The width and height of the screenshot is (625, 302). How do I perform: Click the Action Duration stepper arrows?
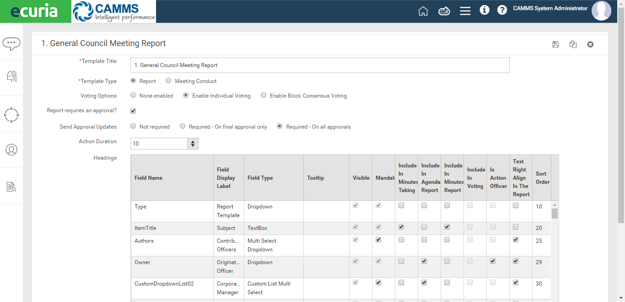pos(193,144)
